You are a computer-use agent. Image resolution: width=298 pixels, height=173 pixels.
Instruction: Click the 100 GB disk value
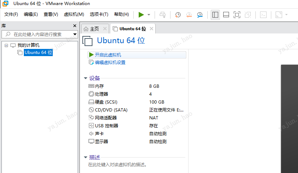point(157,102)
